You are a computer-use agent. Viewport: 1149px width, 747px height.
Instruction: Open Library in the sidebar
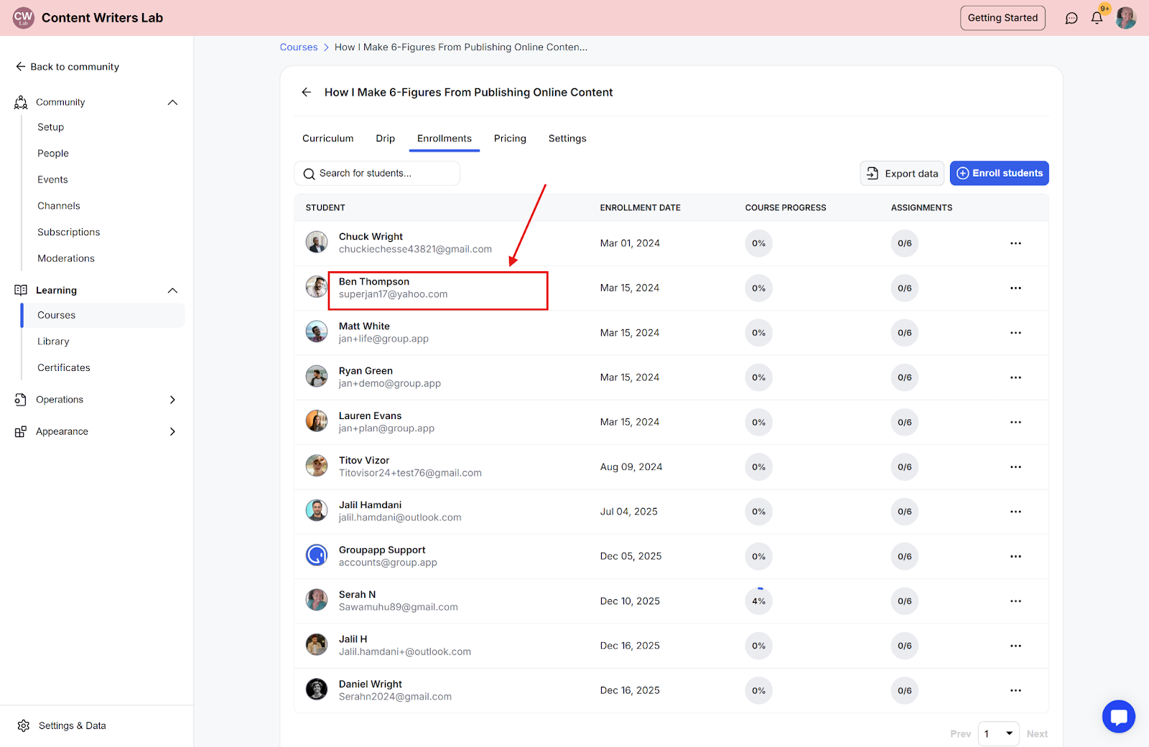pos(54,342)
